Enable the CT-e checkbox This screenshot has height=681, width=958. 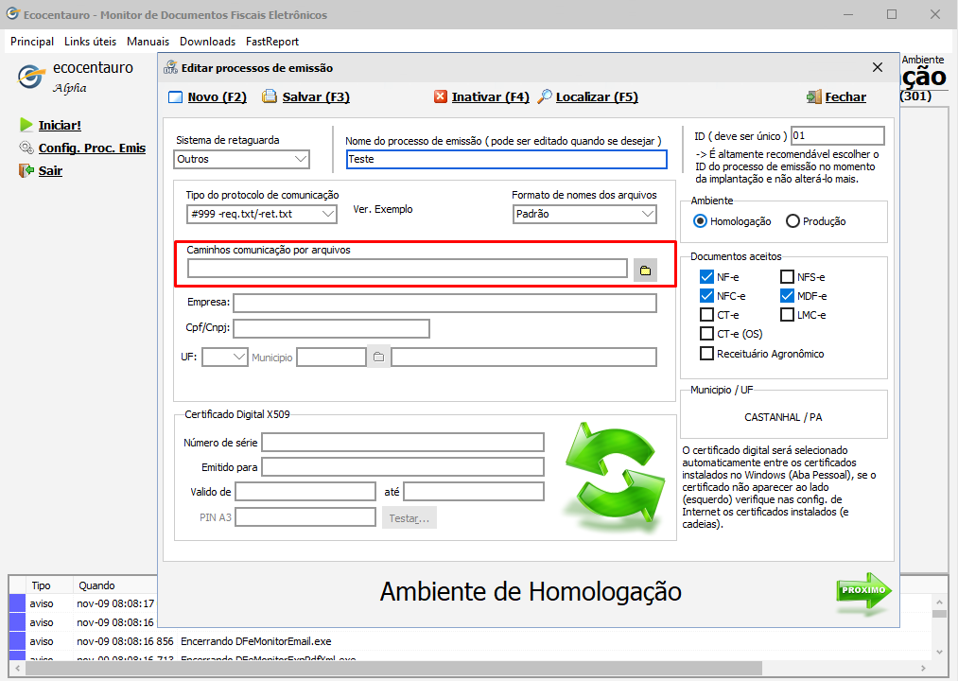pyautogui.click(x=706, y=315)
